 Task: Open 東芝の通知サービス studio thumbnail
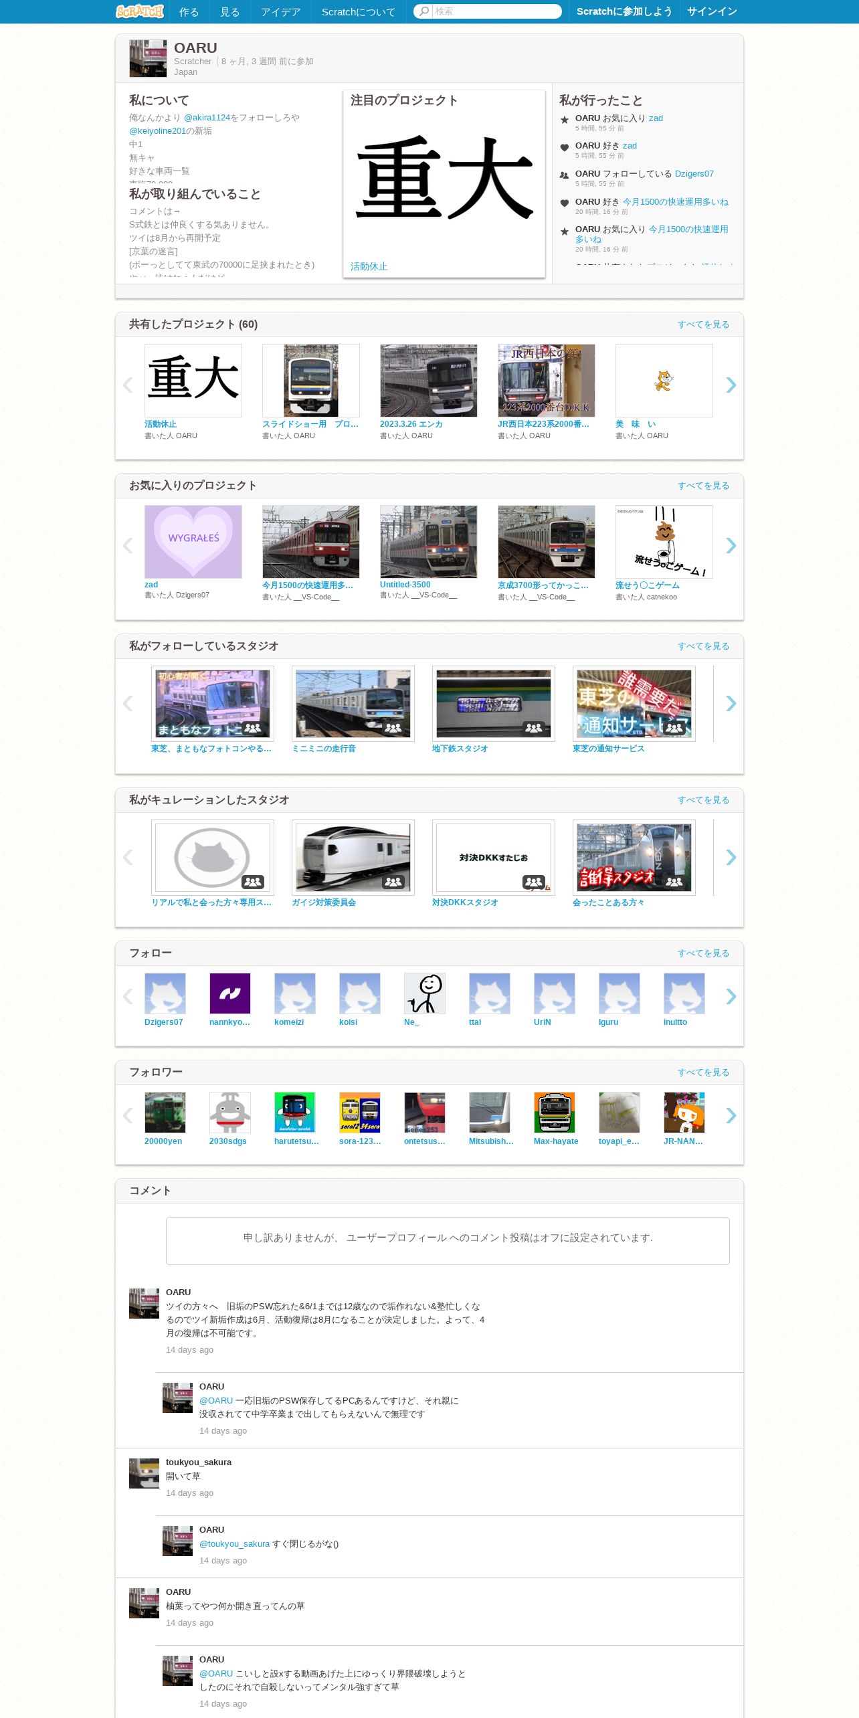click(x=634, y=704)
